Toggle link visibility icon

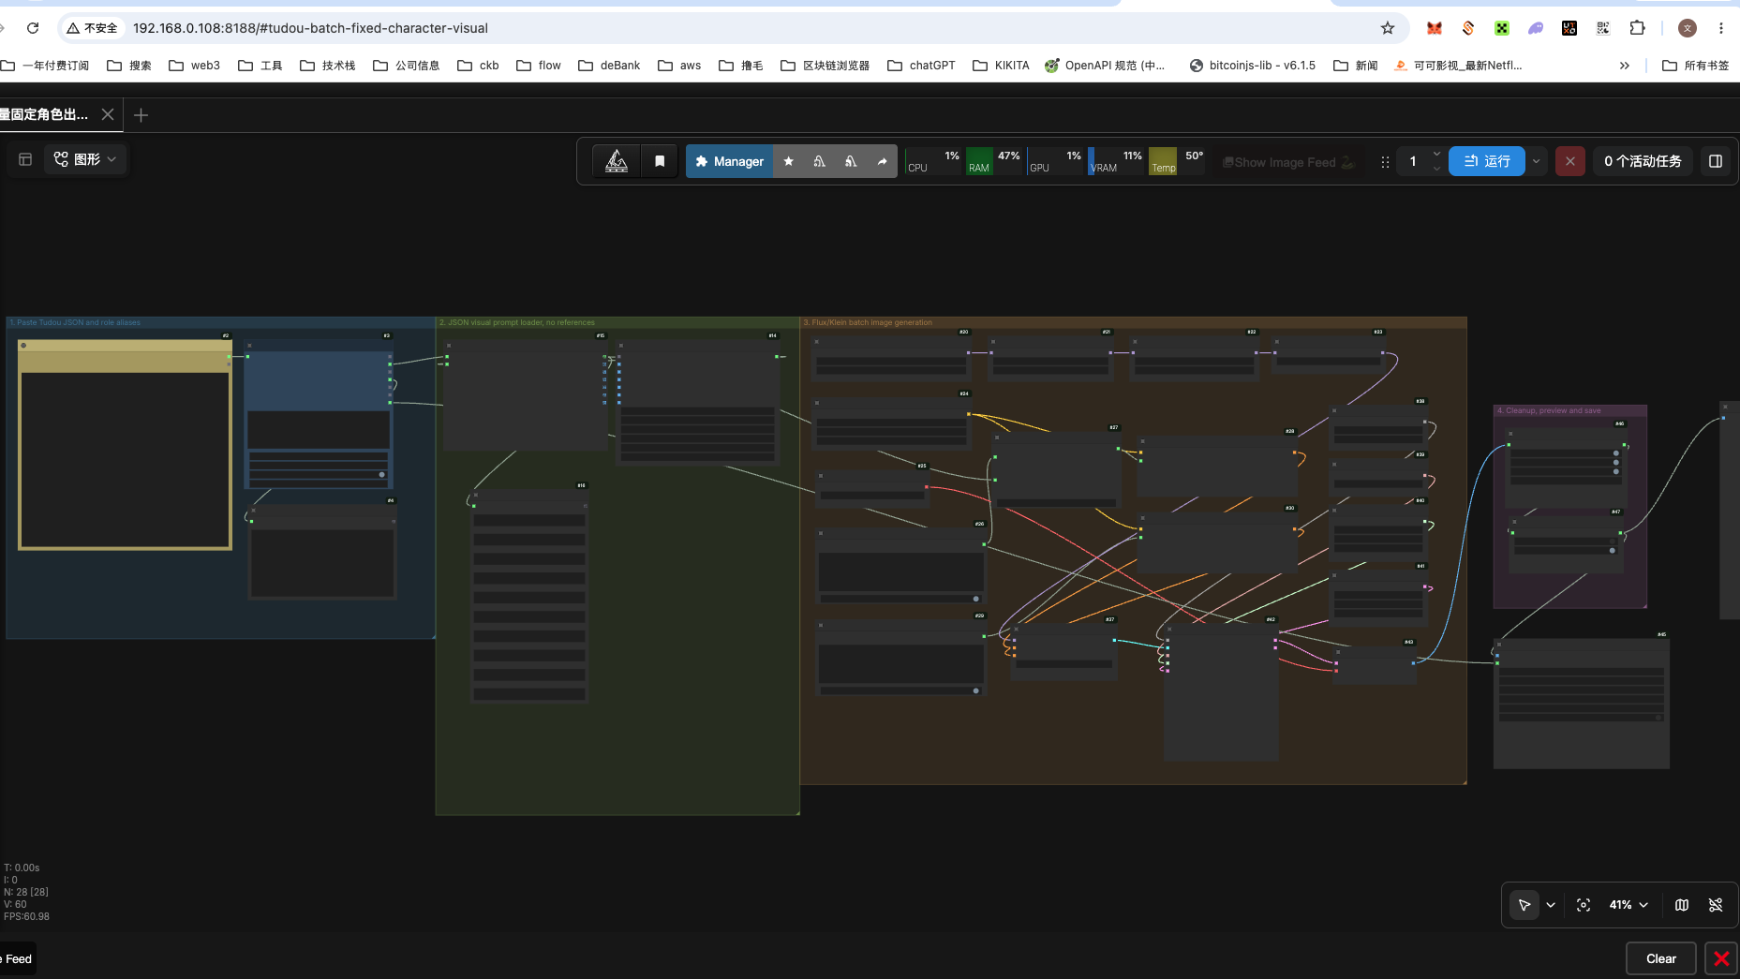coord(1716,905)
